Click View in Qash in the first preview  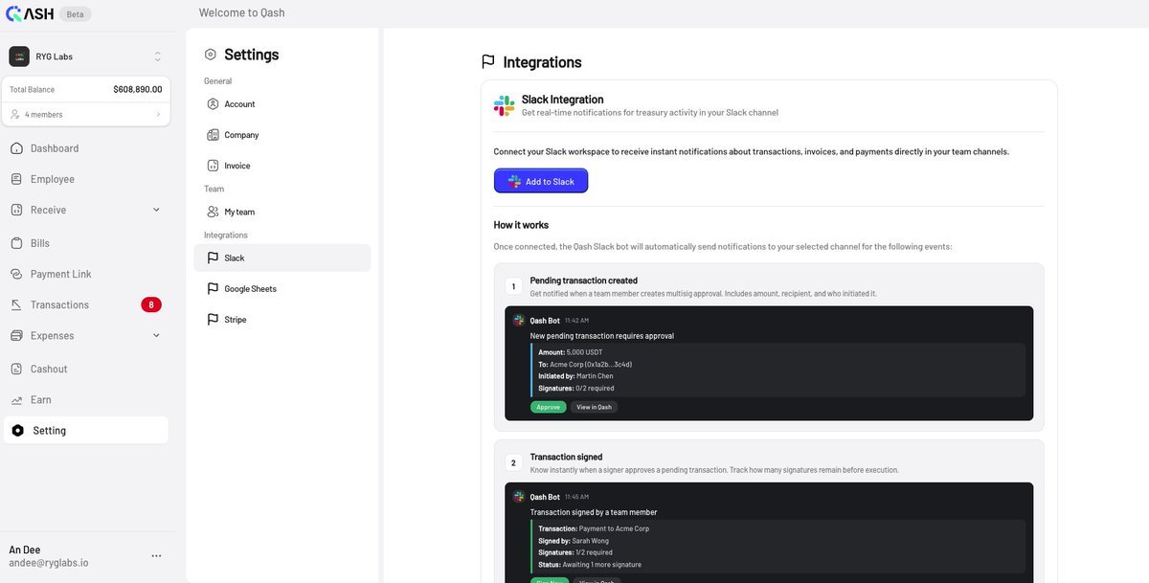[594, 407]
